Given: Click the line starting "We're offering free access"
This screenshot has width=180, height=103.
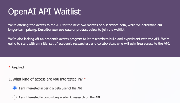Looking at the screenshot, I should point(85,25).
